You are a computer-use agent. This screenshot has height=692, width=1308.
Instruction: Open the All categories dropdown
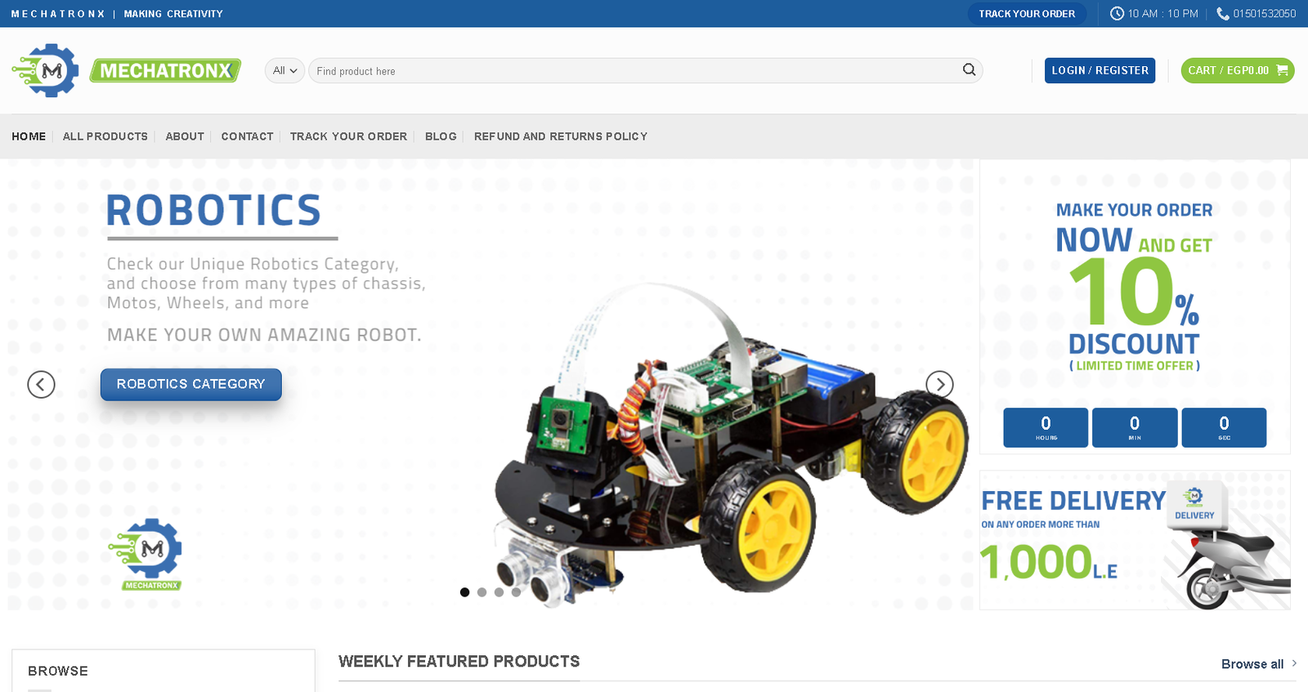click(x=284, y=70)
